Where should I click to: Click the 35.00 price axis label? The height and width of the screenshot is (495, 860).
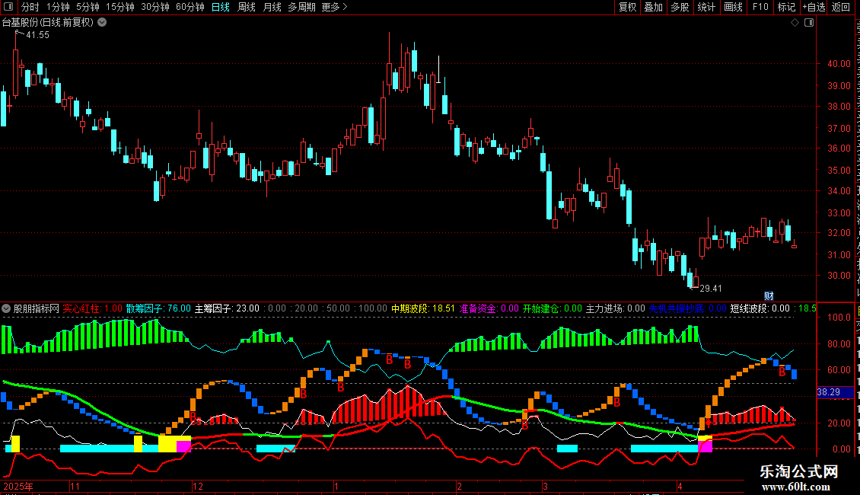click(839, 170)
